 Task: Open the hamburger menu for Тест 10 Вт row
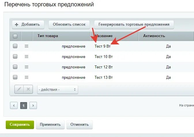[27, 57]
